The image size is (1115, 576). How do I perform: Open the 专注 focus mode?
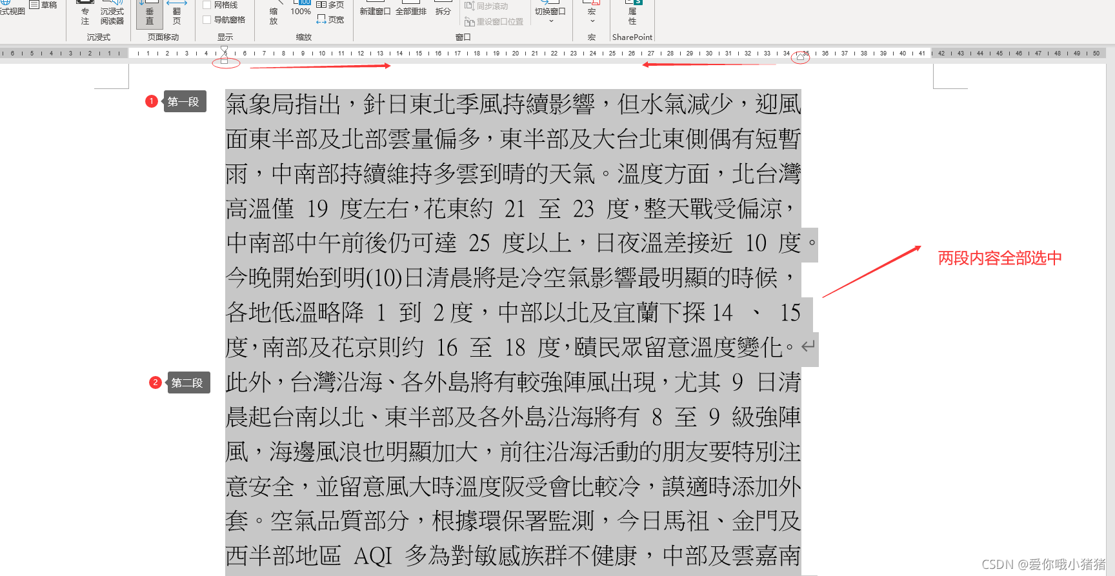click(85, 12)
